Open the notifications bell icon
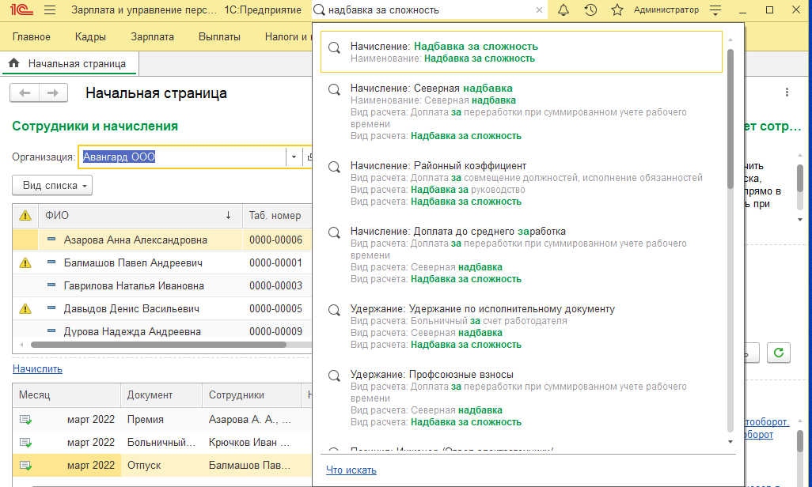The height and width of the screenshot is (487, 812). (x=563, y=10)
